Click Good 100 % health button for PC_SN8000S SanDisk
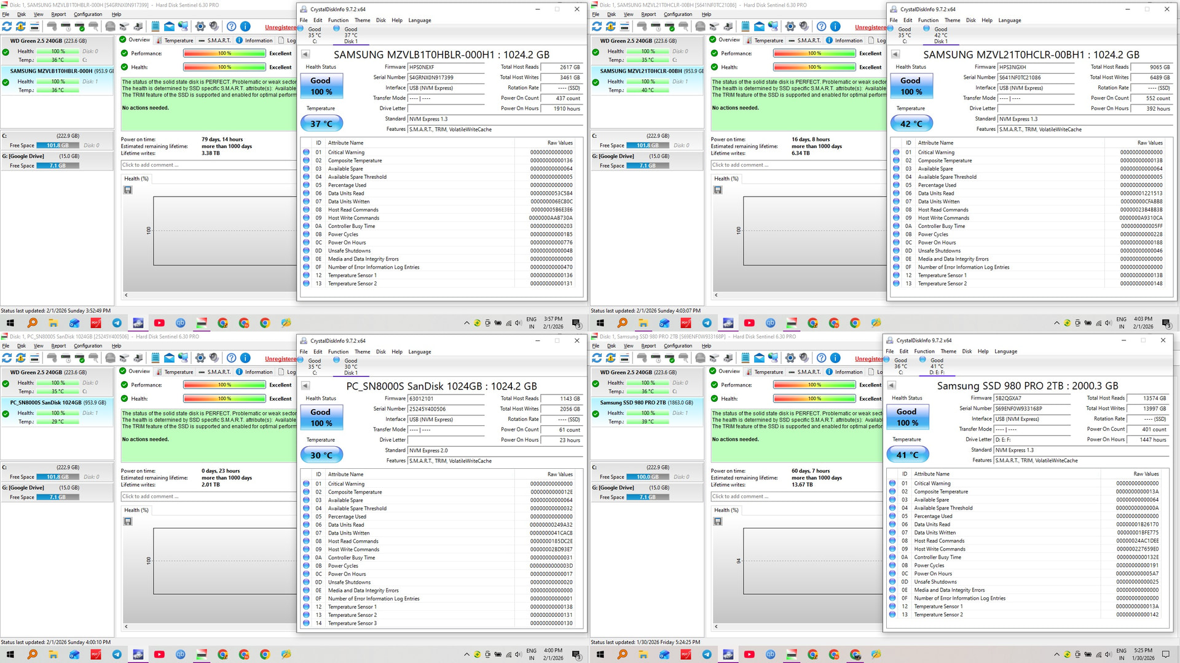1180x663 pixels. click(321, 418)
